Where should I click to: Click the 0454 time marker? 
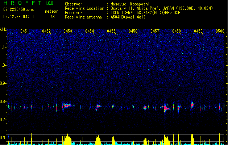tap(90, 31)
